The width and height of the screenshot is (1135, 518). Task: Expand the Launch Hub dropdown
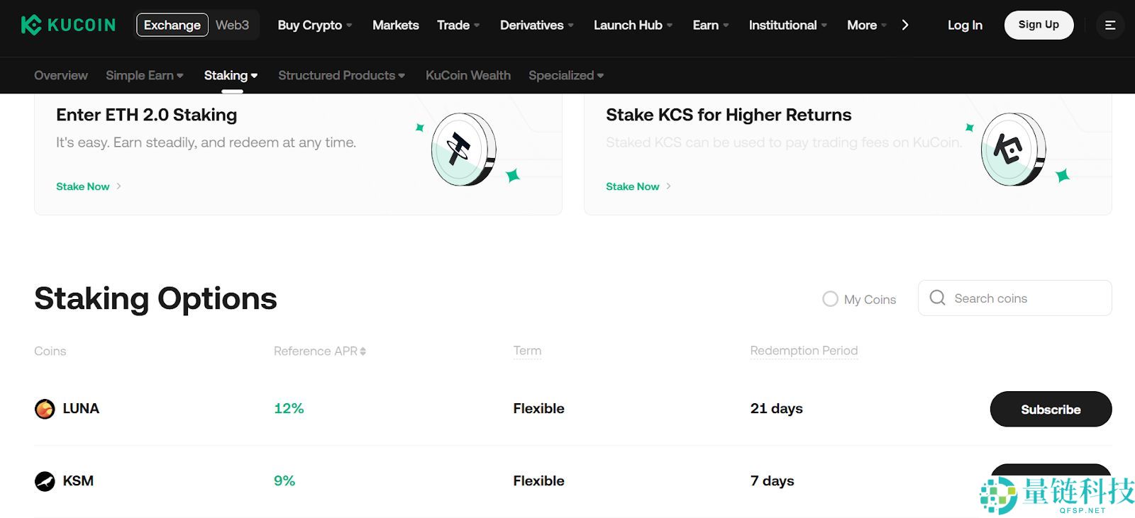click(633, 25)
